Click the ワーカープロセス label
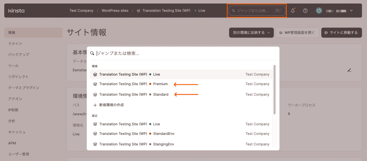 pyautogui.click(x=301, y=105)
